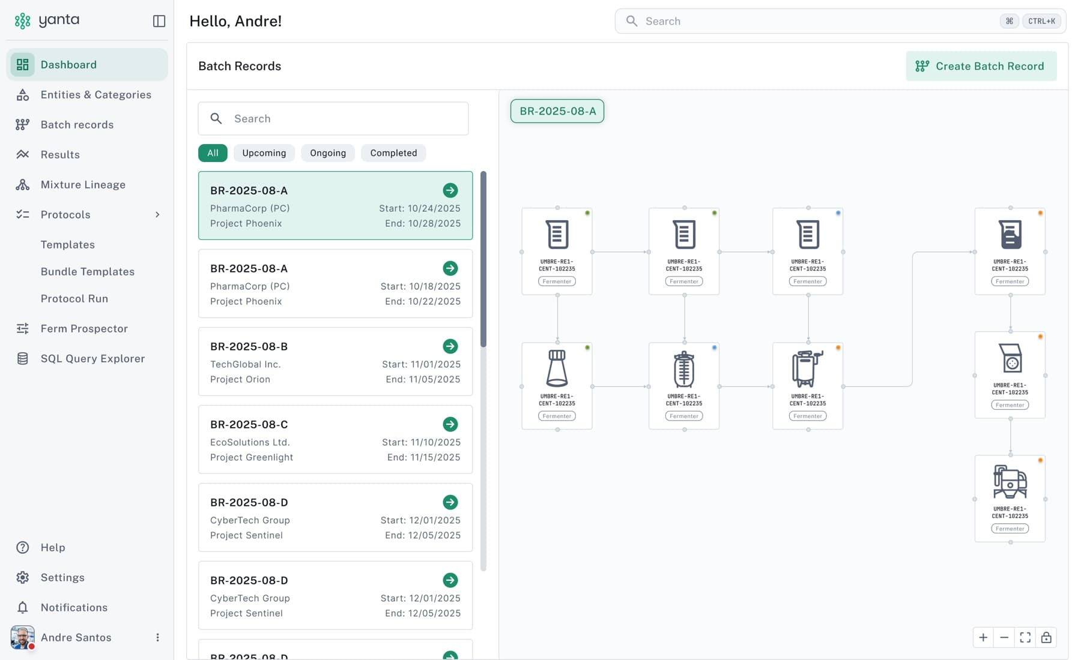The image size is (1081, 660).
Task: Click the BR-2025-08-A diagram label chip
Action: (557, 111)
